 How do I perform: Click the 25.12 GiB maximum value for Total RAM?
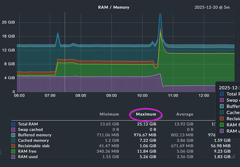click(x=147, y=124)
